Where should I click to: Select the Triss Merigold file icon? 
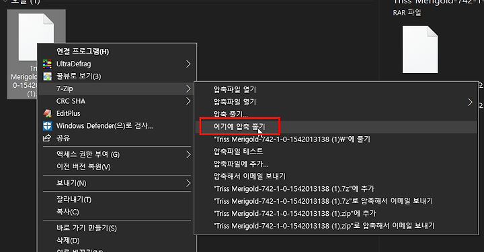pyautogui.click(x=36, y=54)
